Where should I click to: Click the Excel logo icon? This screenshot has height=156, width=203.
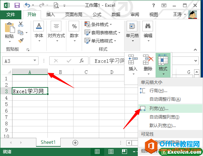pyautogui.click(x=7, y=5)
